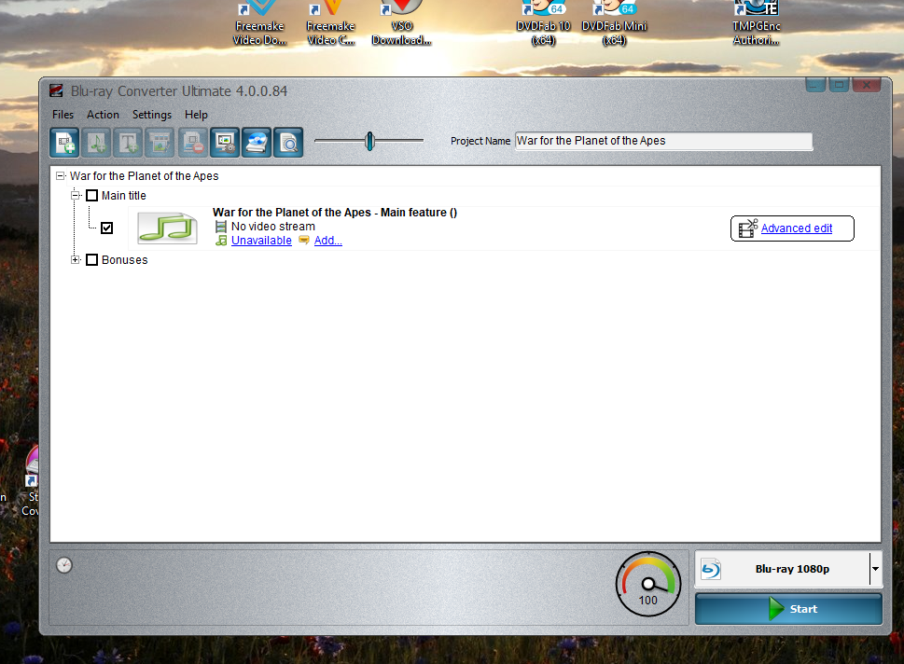Select the 'Main title' tree label

124,196
